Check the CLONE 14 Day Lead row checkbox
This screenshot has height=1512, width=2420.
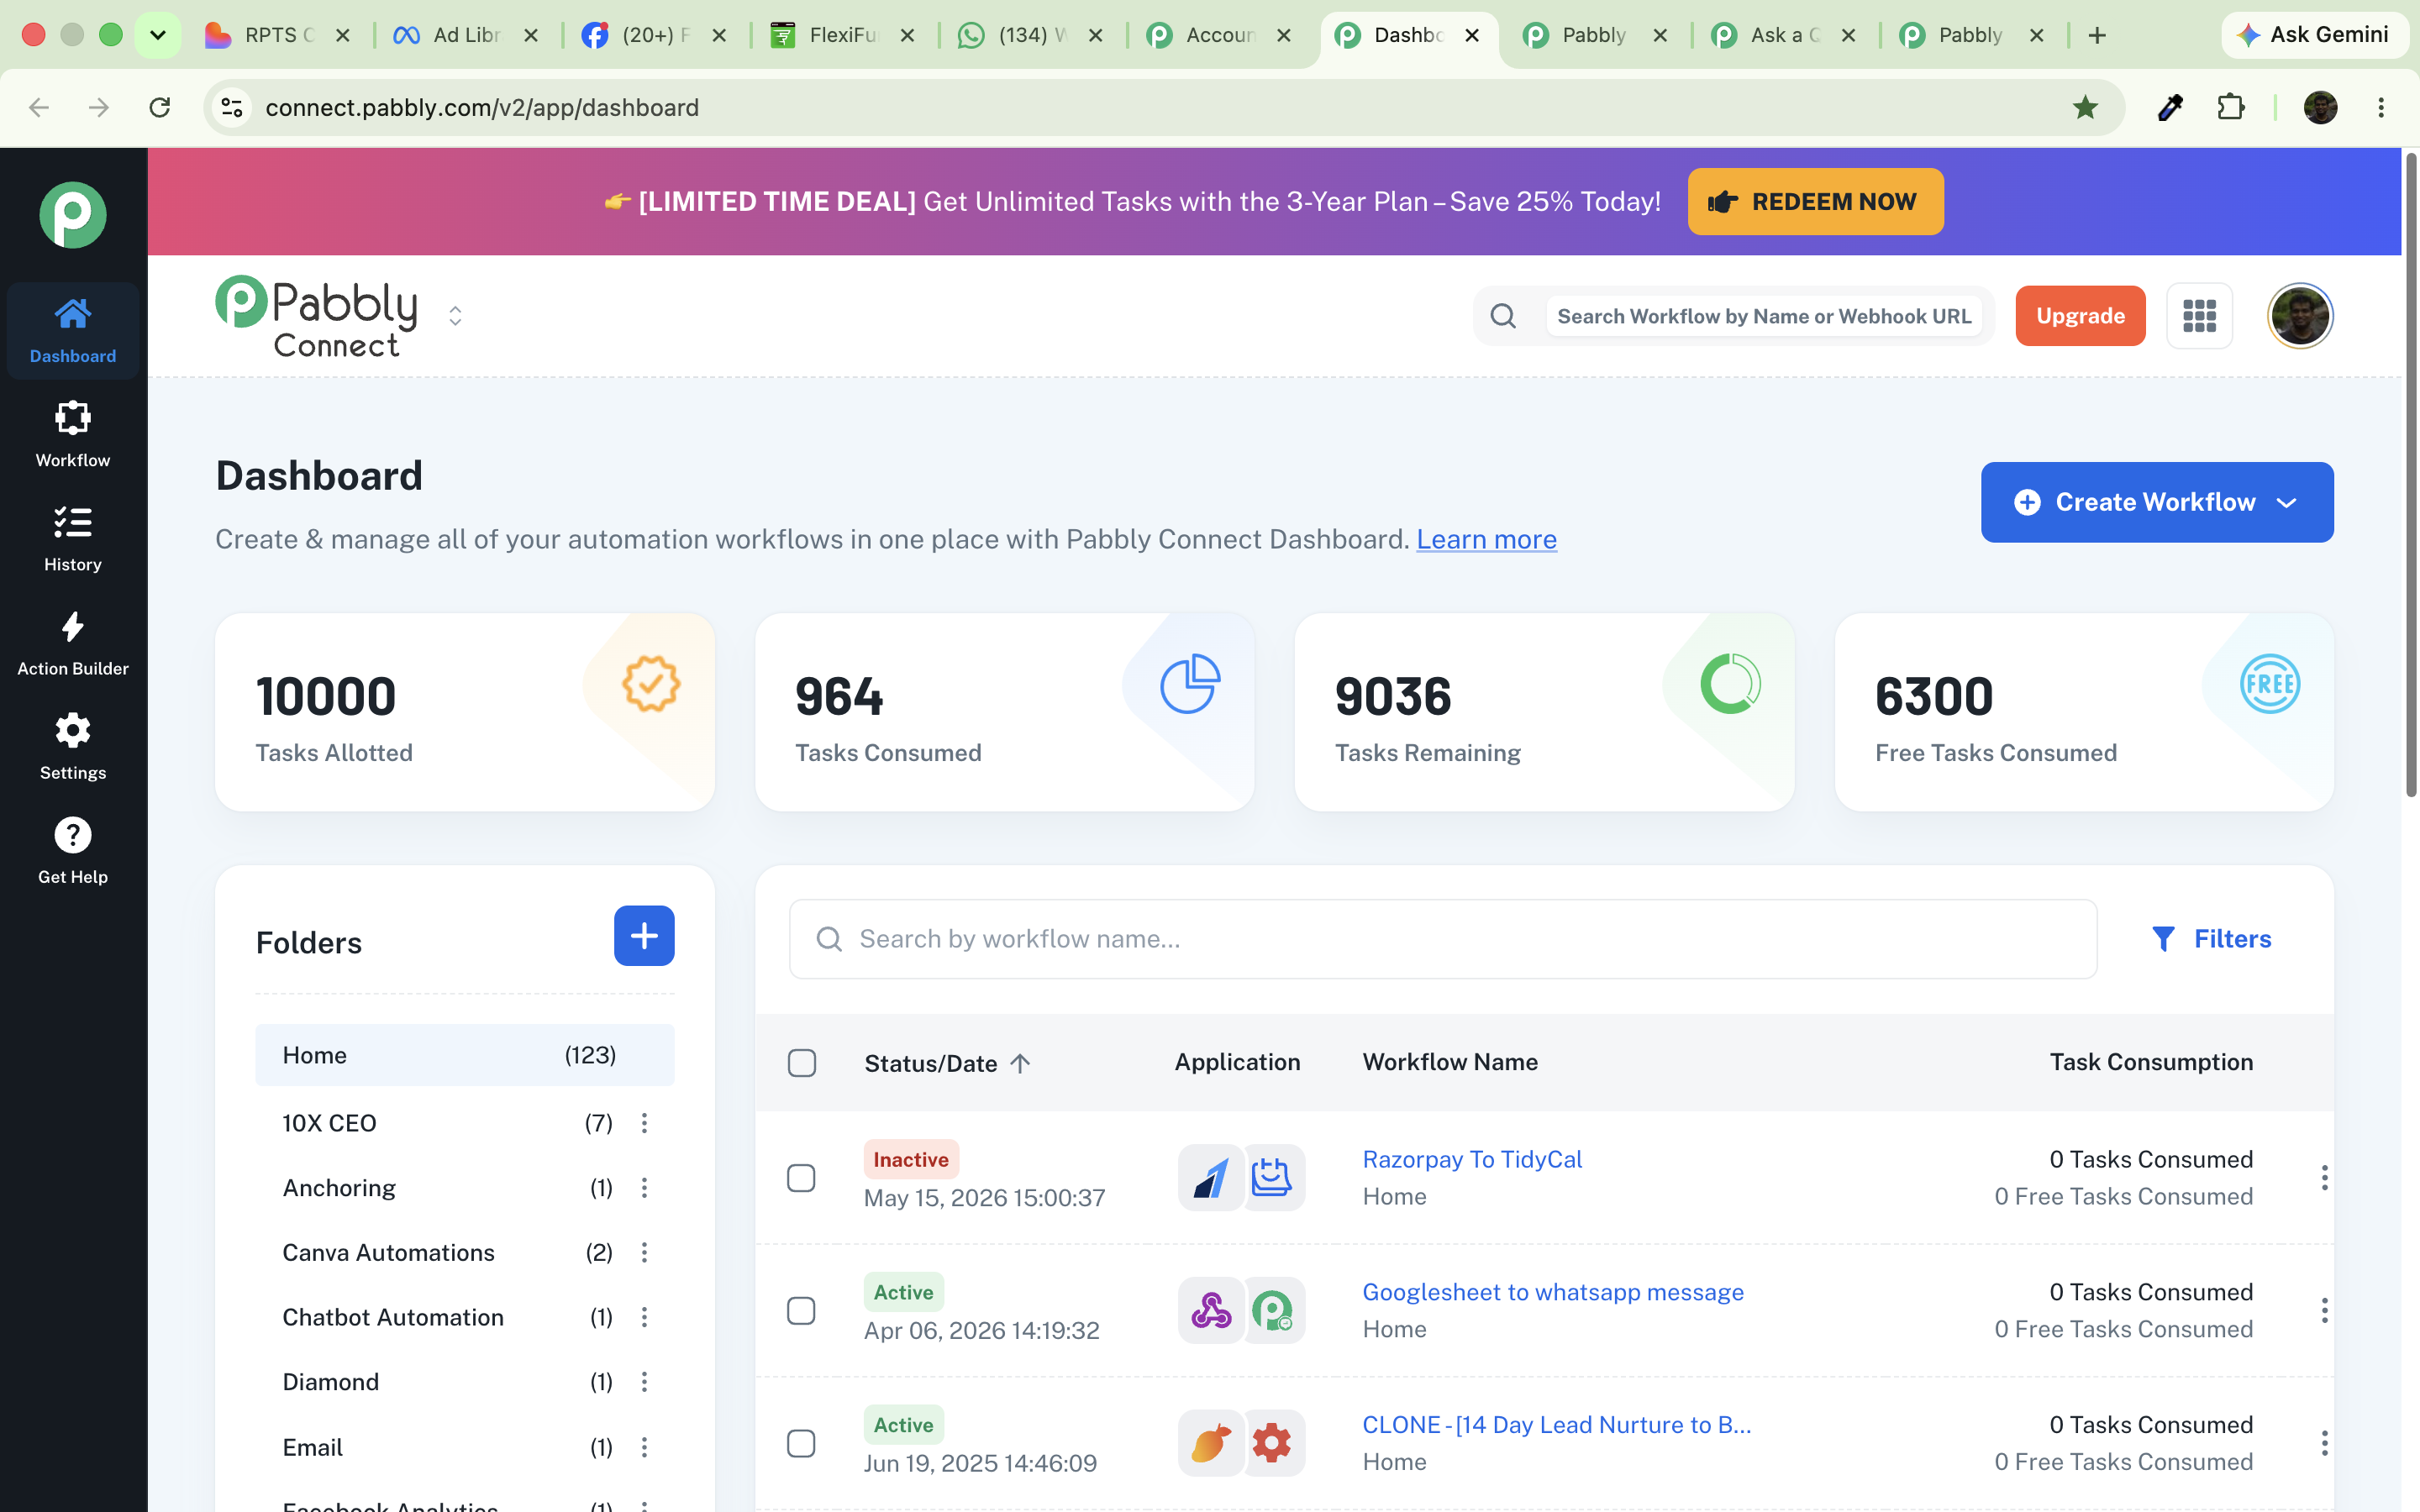click(x=802, y=1443)
